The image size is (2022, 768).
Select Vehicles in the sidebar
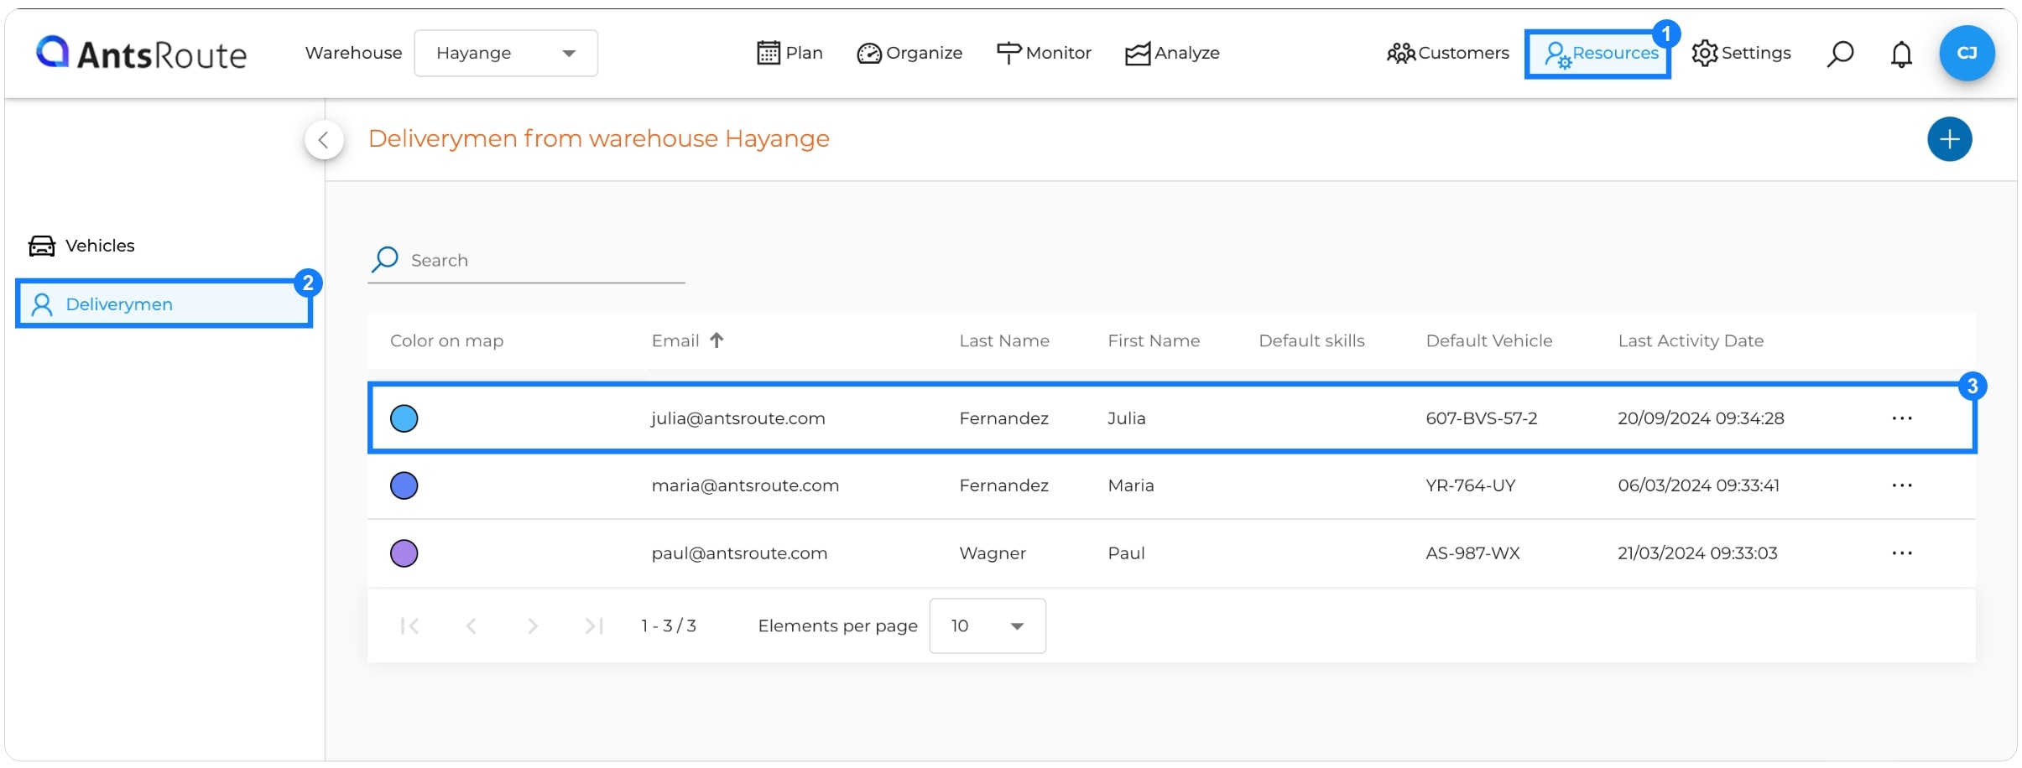[x=81, y=246]
